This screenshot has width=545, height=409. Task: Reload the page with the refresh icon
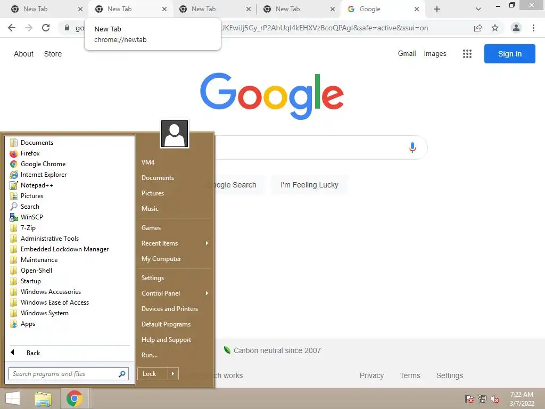pyautogui.click(x=46, y=28)
